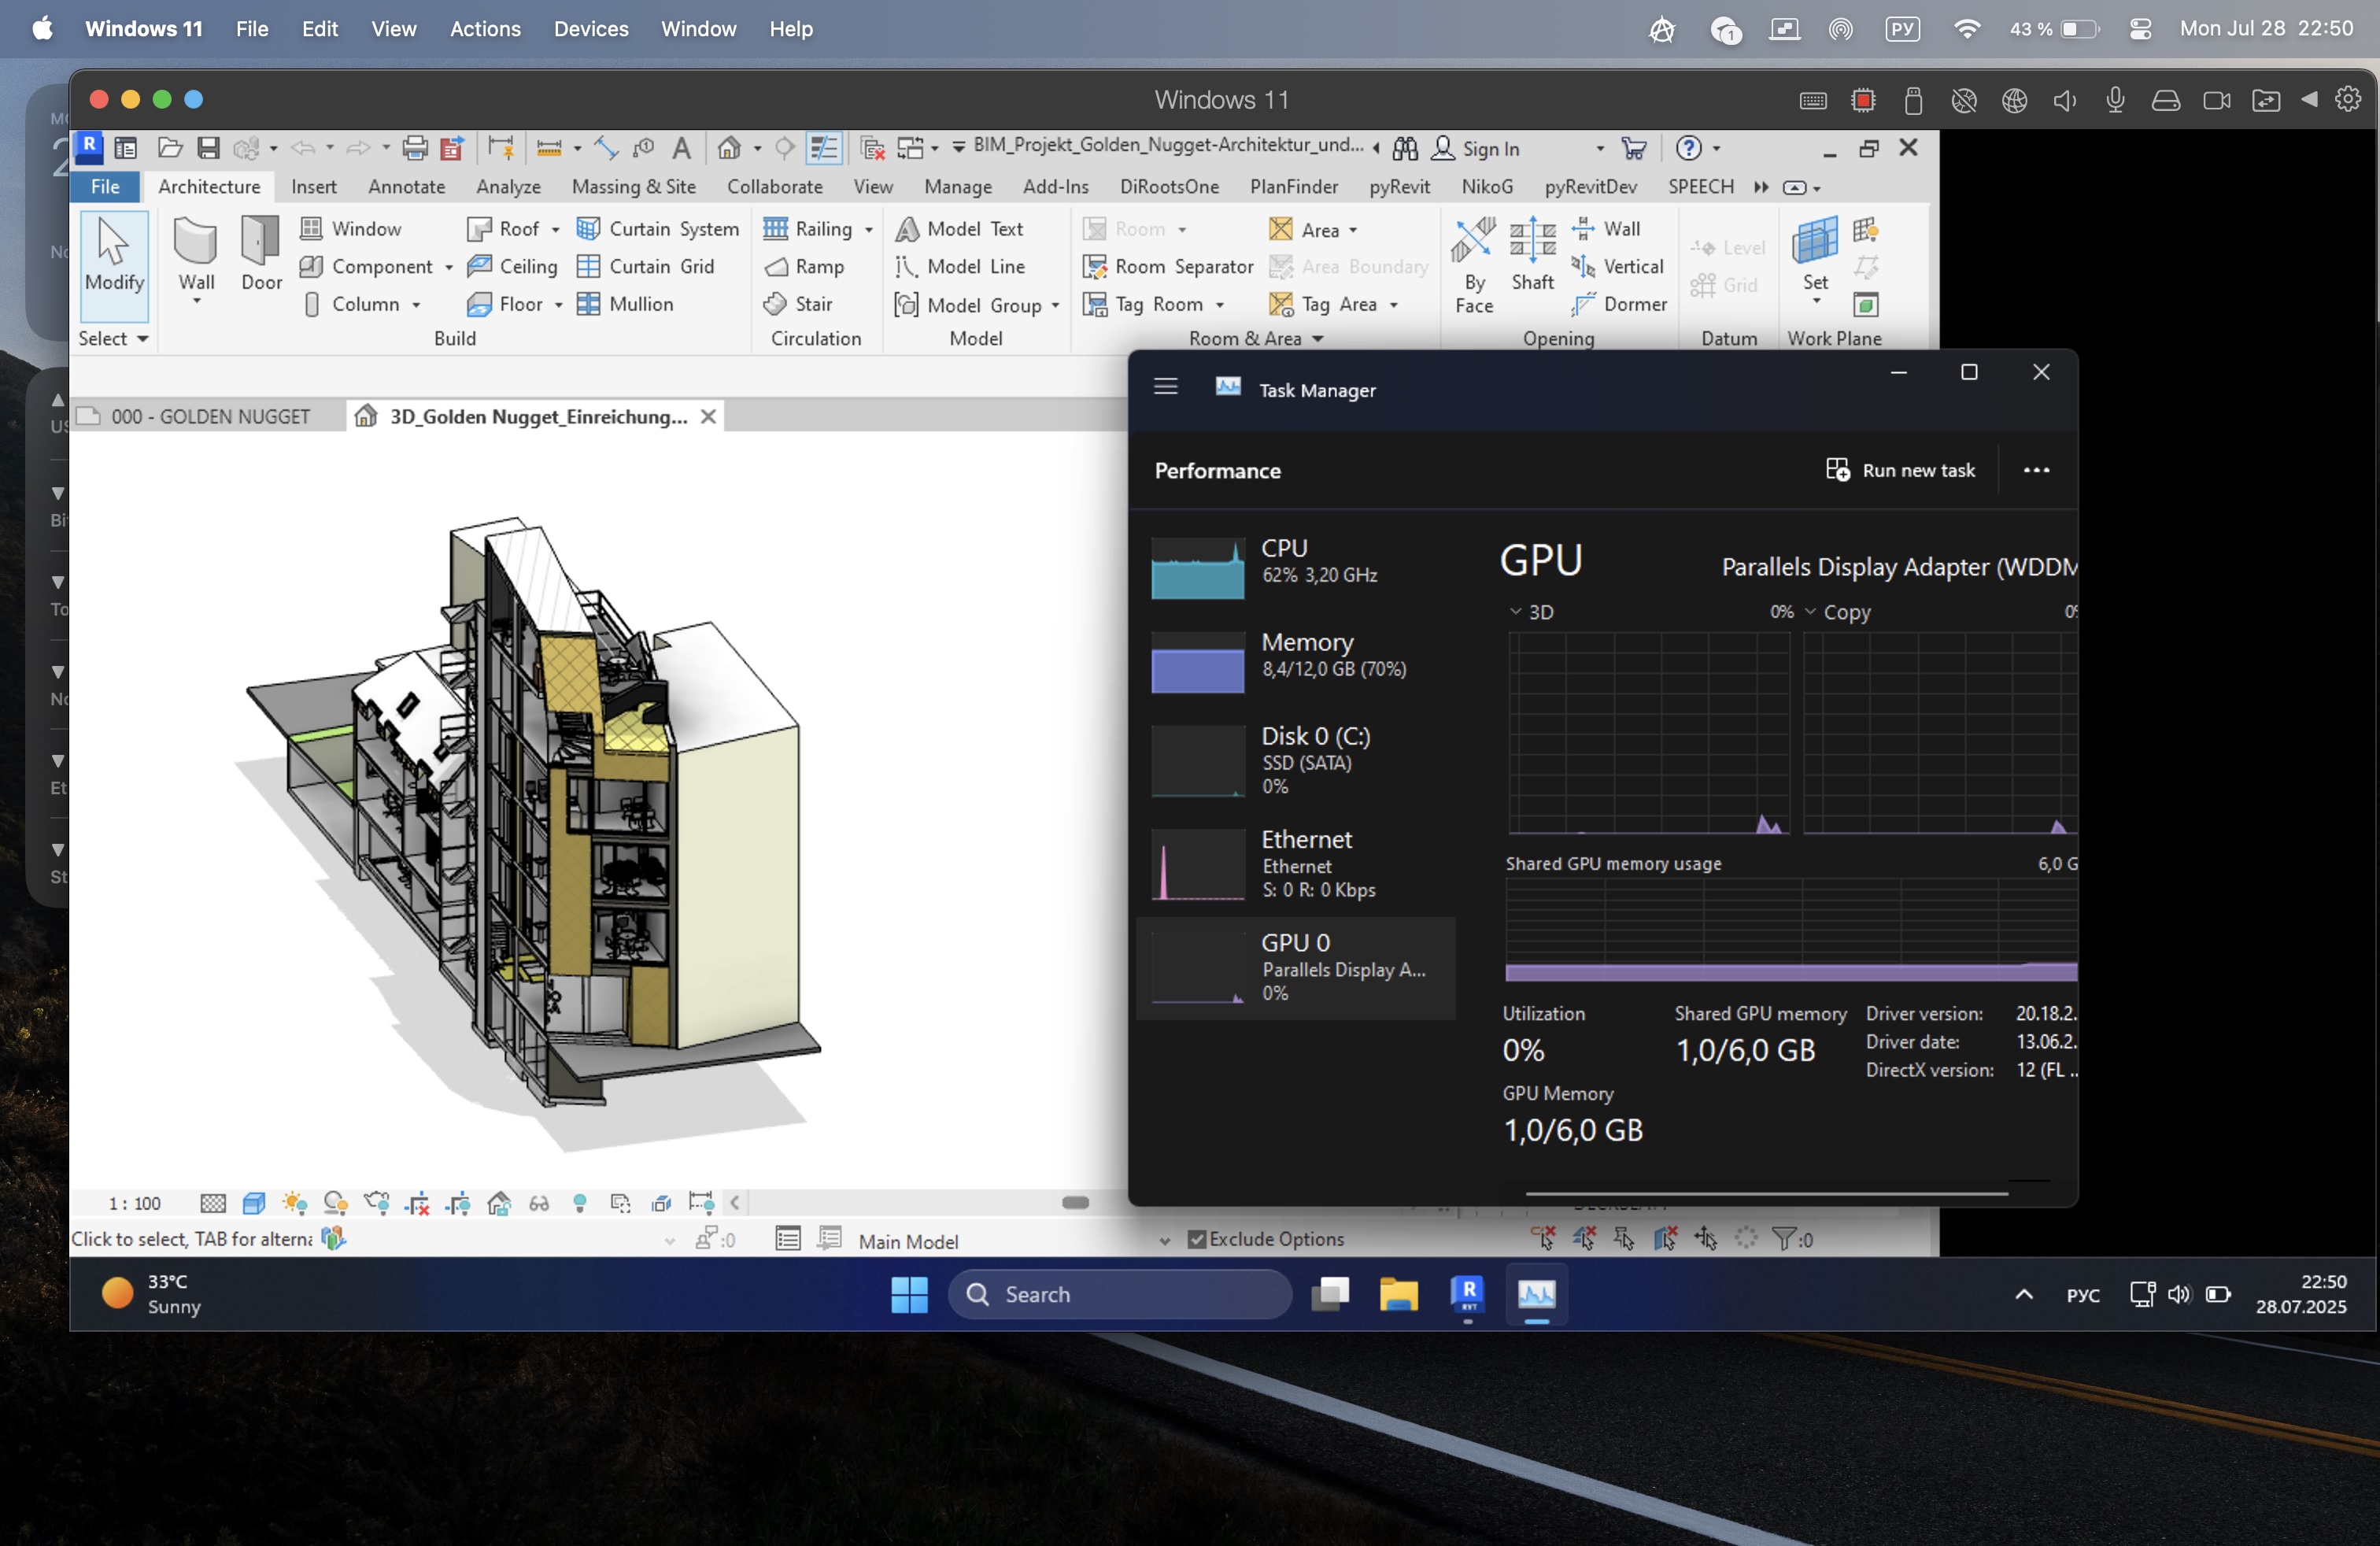Click the view scale 1 : 100
The width and height of the screenshot is (2380, 1546).
click(x=134, y=1203)
